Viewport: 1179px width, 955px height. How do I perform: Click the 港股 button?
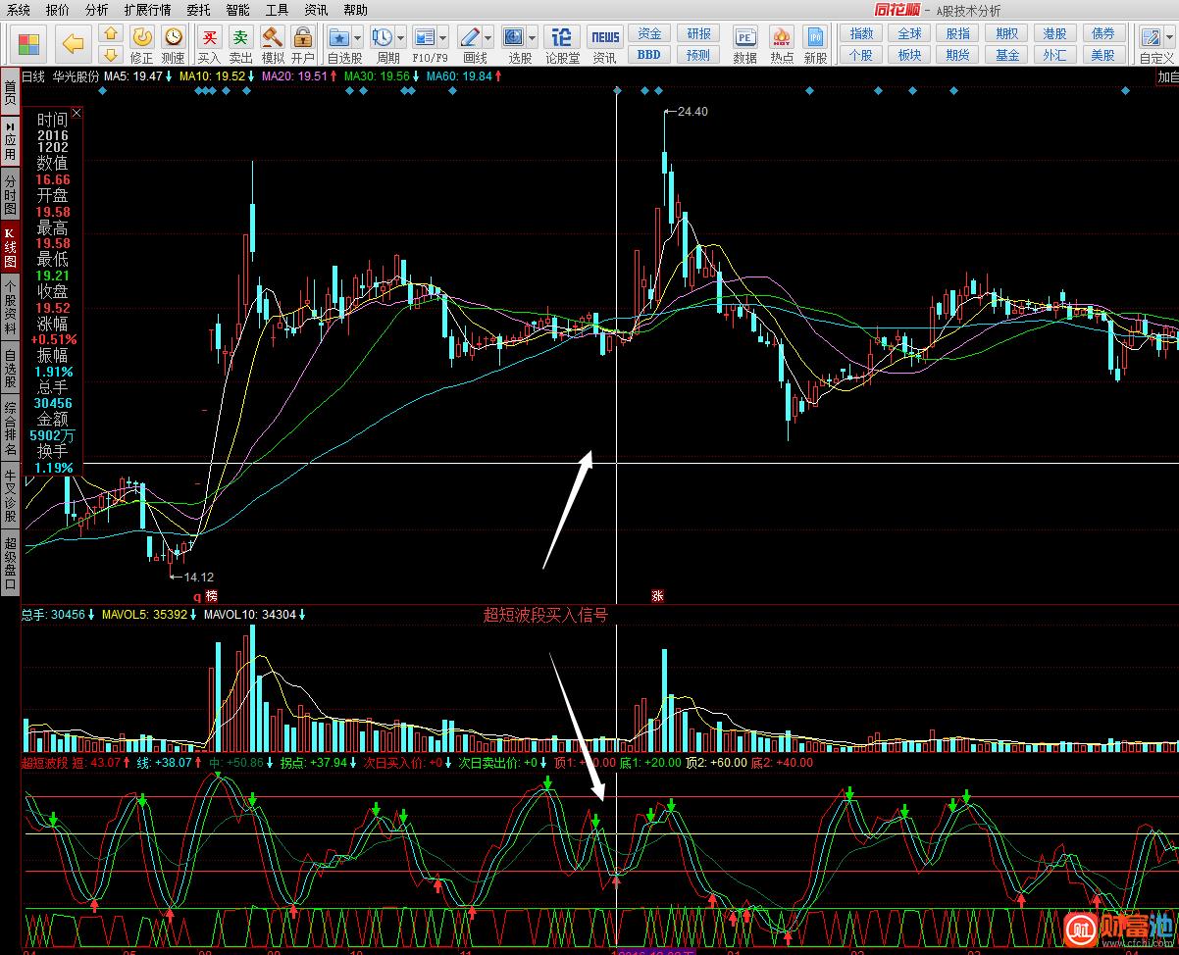click(x=1055, y=33)
